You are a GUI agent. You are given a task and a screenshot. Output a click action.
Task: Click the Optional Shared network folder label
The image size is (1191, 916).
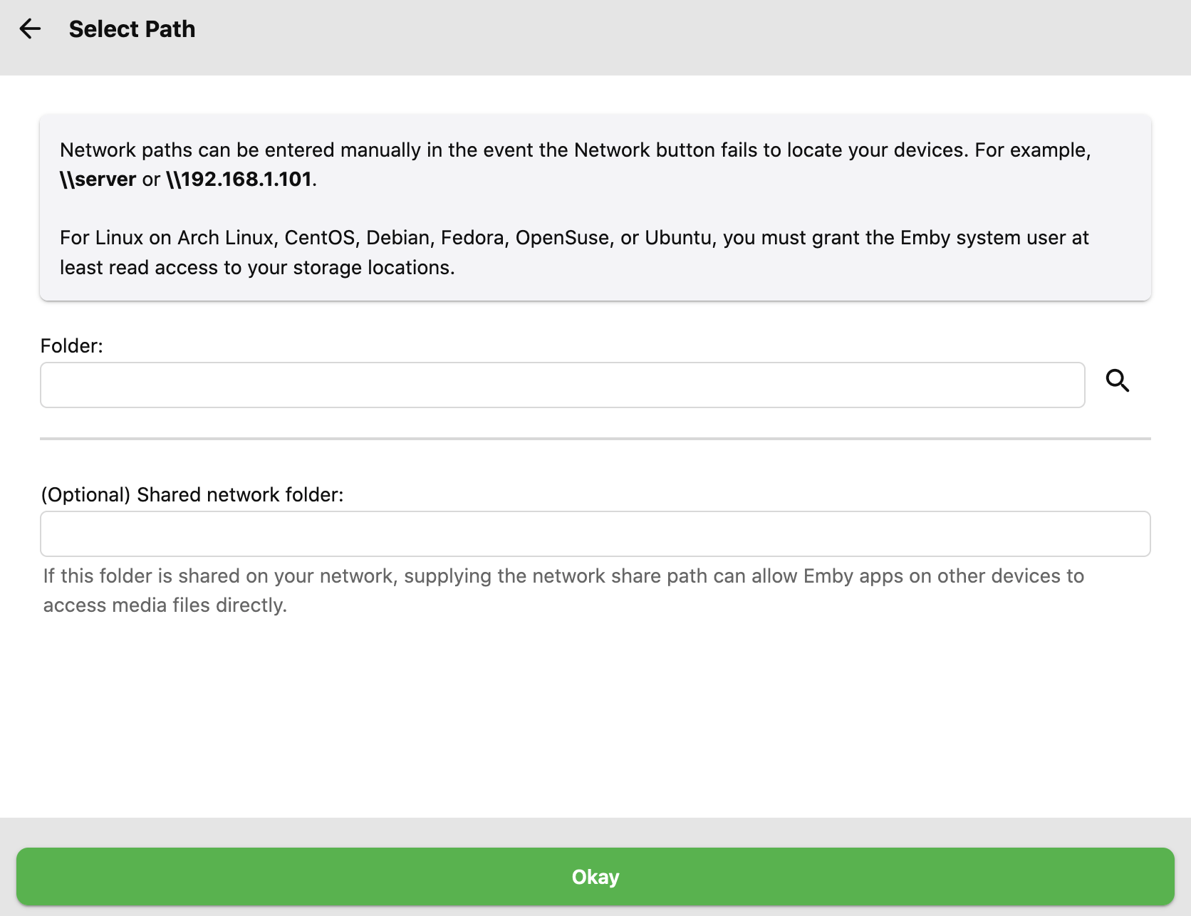[192, 495]
